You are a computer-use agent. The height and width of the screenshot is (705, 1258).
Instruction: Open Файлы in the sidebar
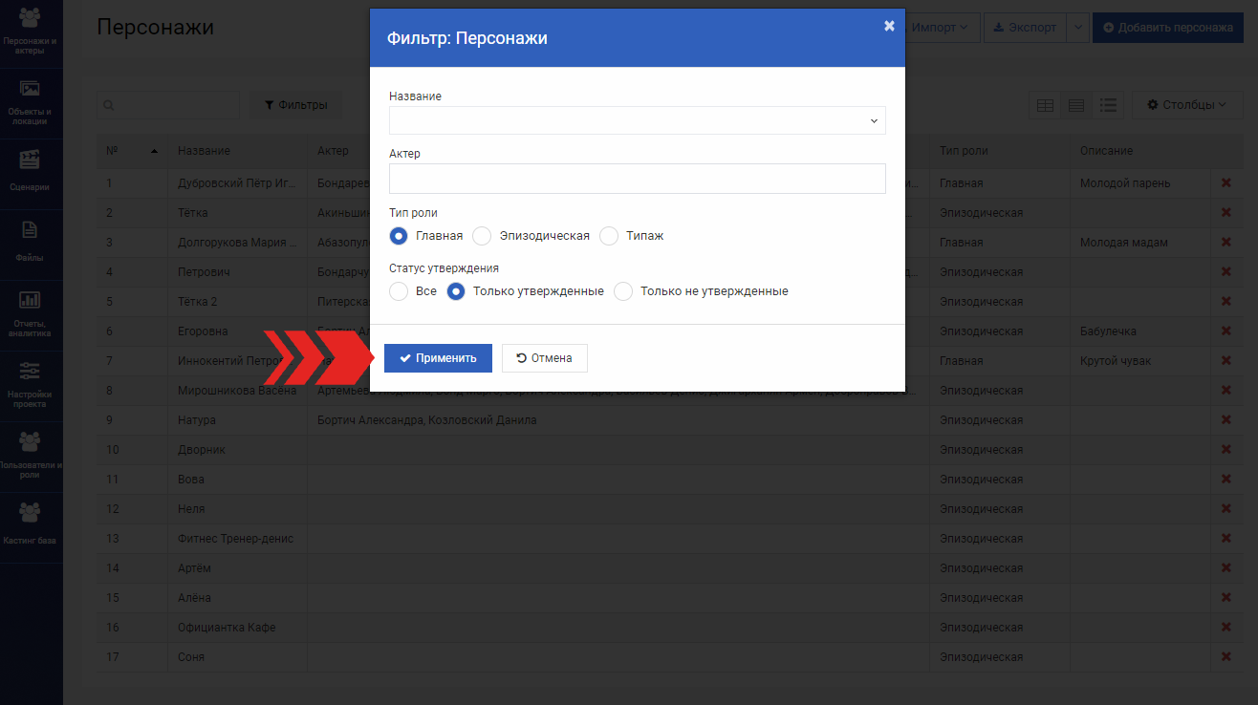point(31,243)
